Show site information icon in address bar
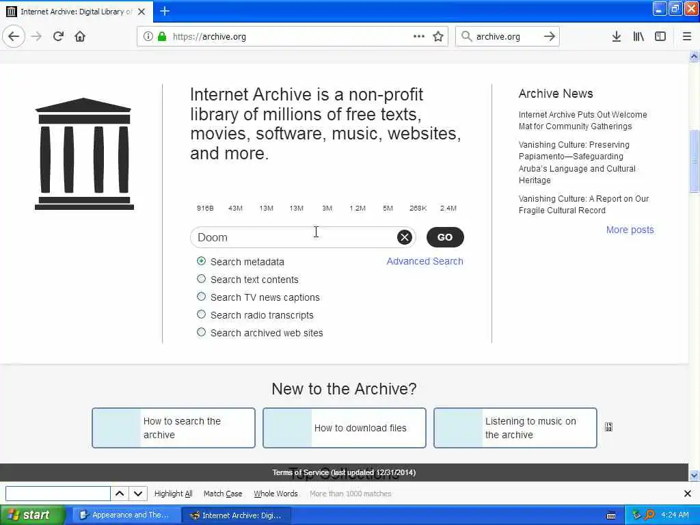Image resolution: width=700 pixels, height=525 pixels. click(148, 37)
